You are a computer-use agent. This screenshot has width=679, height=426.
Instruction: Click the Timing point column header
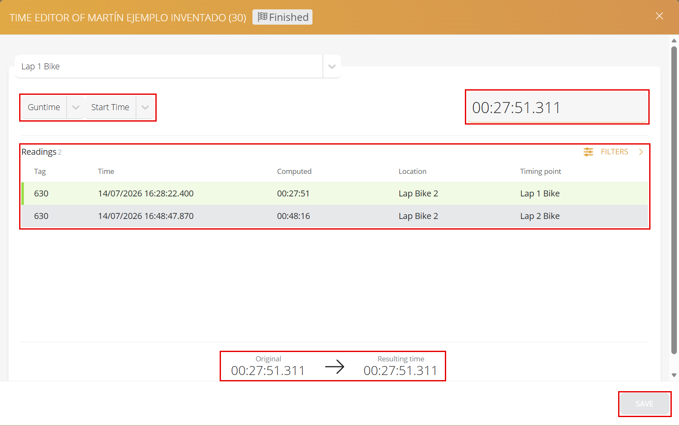tap(541, 171)
